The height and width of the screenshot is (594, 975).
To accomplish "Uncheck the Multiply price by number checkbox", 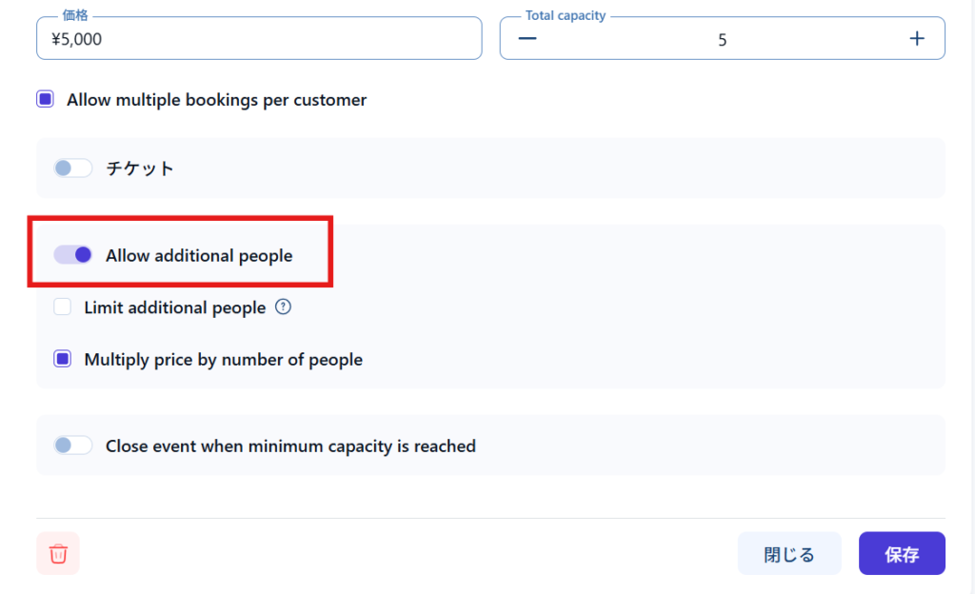I will pyautogui.click(x=63, y=360).
